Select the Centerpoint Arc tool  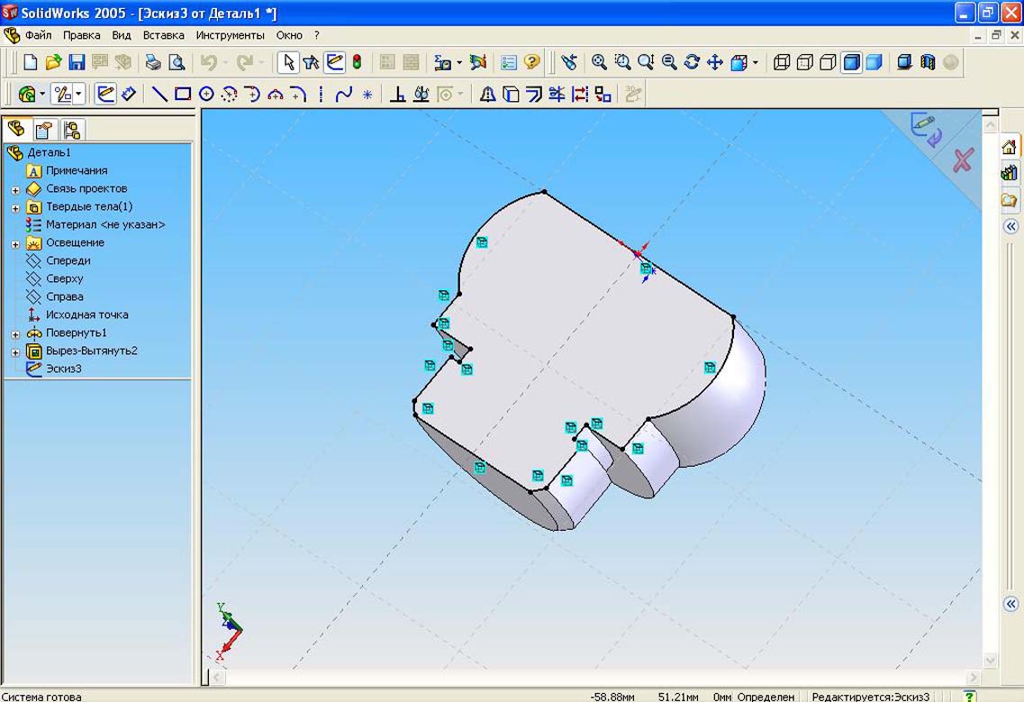pyautogui.click(x=230, y=94)
